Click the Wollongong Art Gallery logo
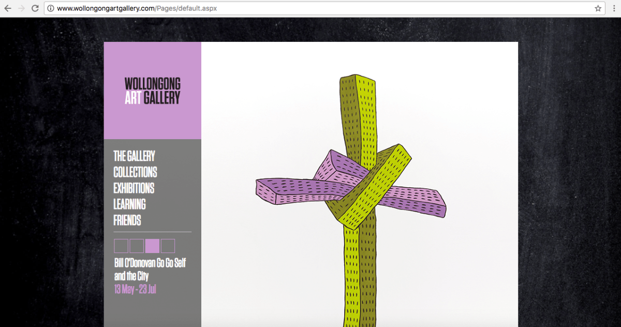 point(152,91)
